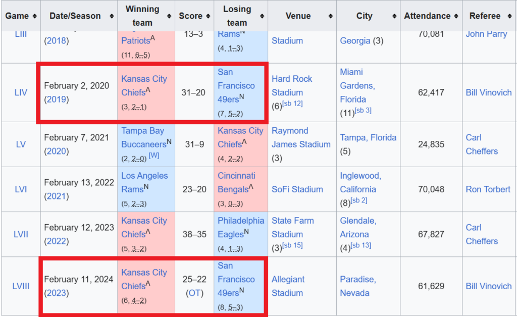Click the Losing team column sort arrows

(262, 16)
